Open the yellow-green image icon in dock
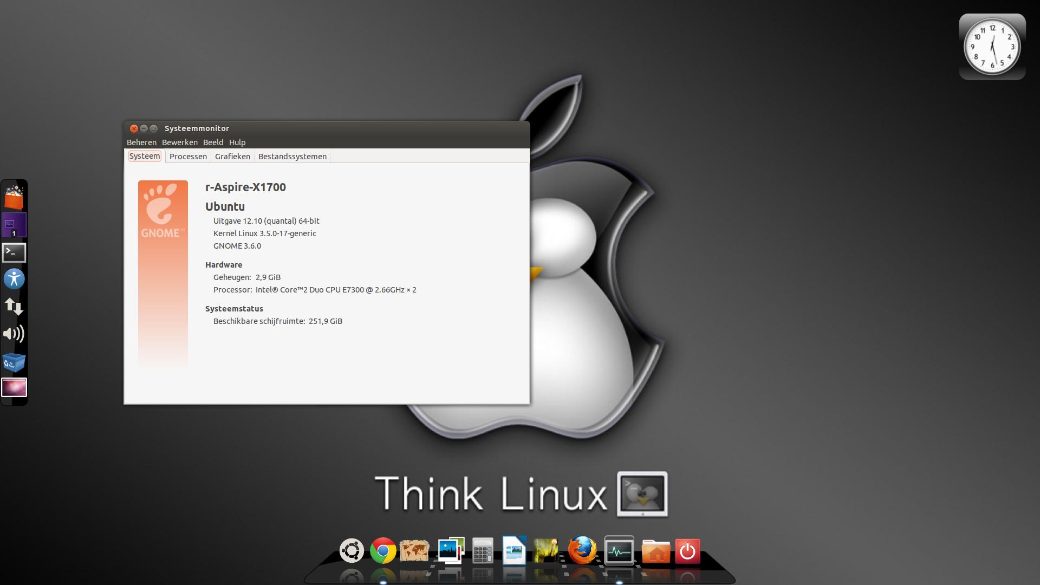The image size is (1040, 585). pos(546,551)
